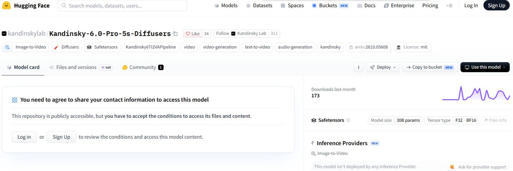Screen dimensions: 513x171
Task: Click the Model size 30B params badge
Action: (395, 120)
